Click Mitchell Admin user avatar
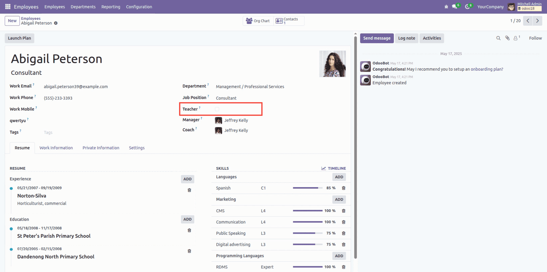This screenshot has height=272, width=547. [511, 7]
